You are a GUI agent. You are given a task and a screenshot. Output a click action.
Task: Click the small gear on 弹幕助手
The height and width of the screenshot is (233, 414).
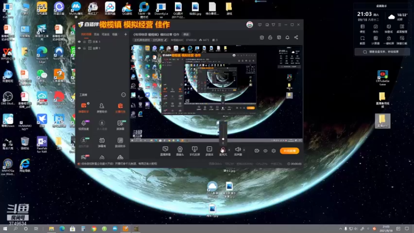(x=88, y=103)
